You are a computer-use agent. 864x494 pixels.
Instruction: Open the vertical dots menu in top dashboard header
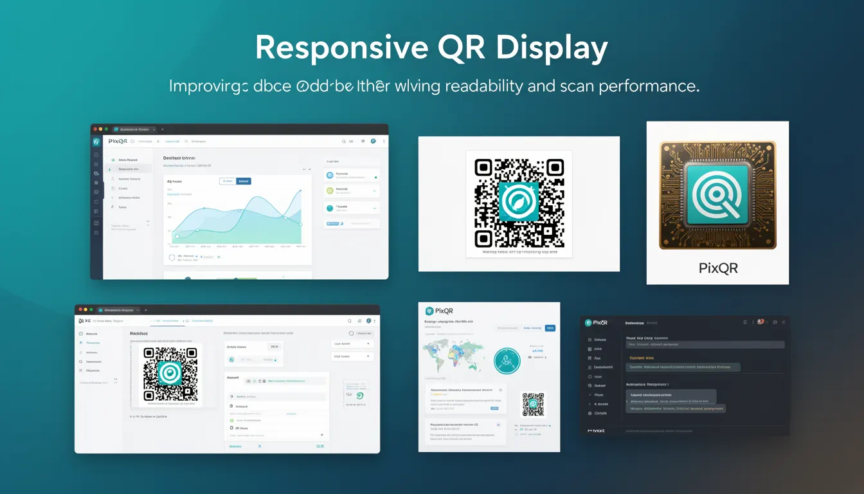click(x=384, y=142)
